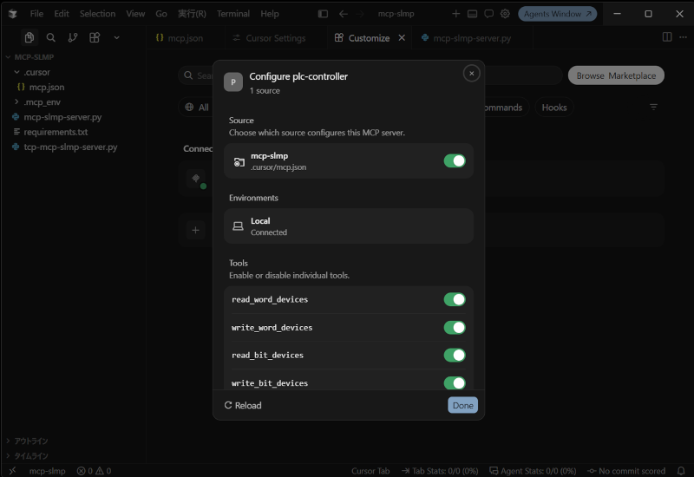Open requirements.txt in the file tree
Image resolution: width=694 pixels, height=477 pixels.
pos(56,132)
